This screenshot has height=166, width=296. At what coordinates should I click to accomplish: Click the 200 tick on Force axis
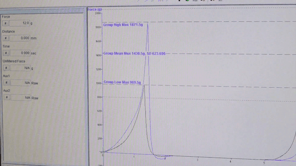click(100, 138)
